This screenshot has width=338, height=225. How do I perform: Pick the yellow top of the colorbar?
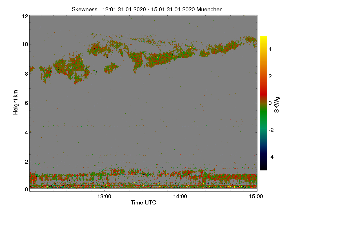[x=263, y=38]
